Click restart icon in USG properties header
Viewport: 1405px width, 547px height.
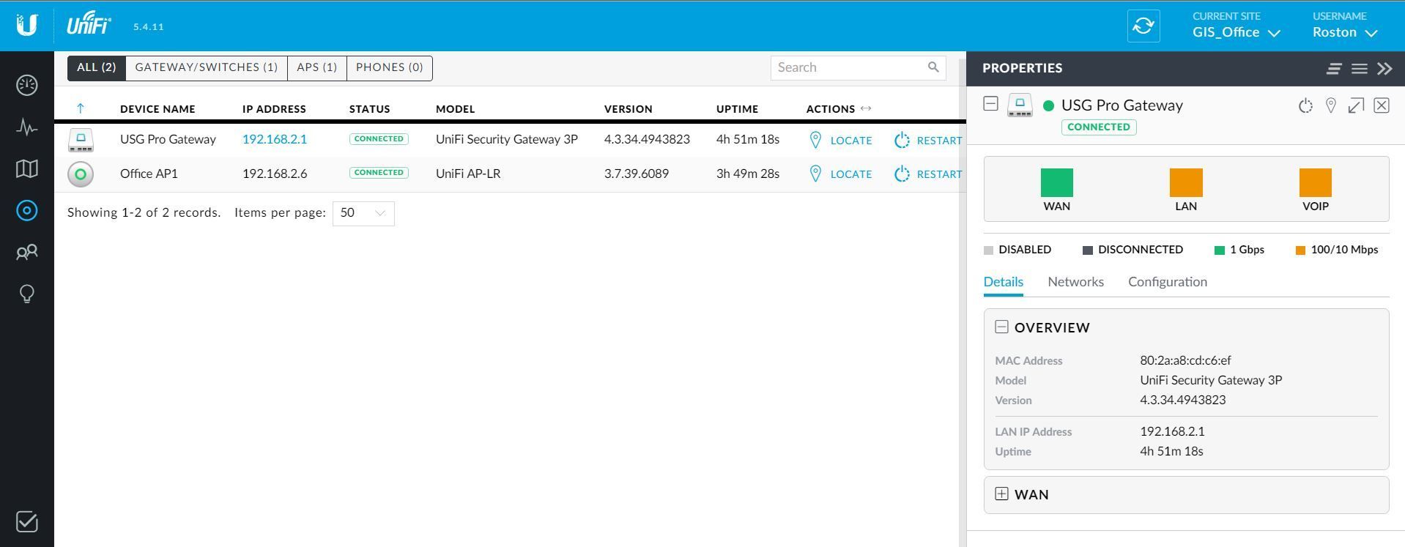(x=1305, y=106)
